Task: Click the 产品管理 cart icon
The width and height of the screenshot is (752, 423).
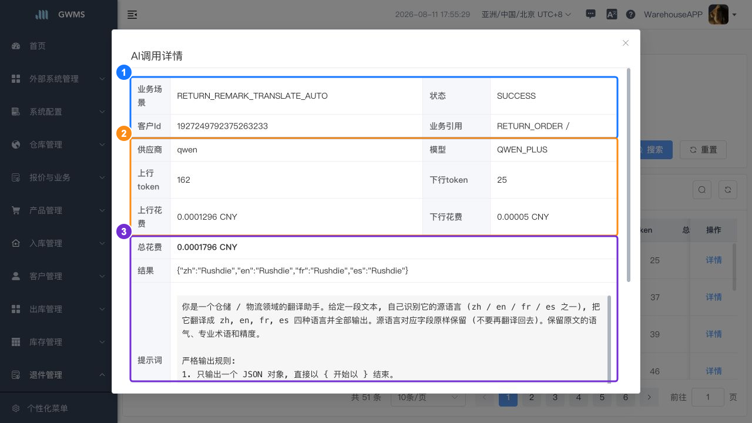Action: [16, 210]
